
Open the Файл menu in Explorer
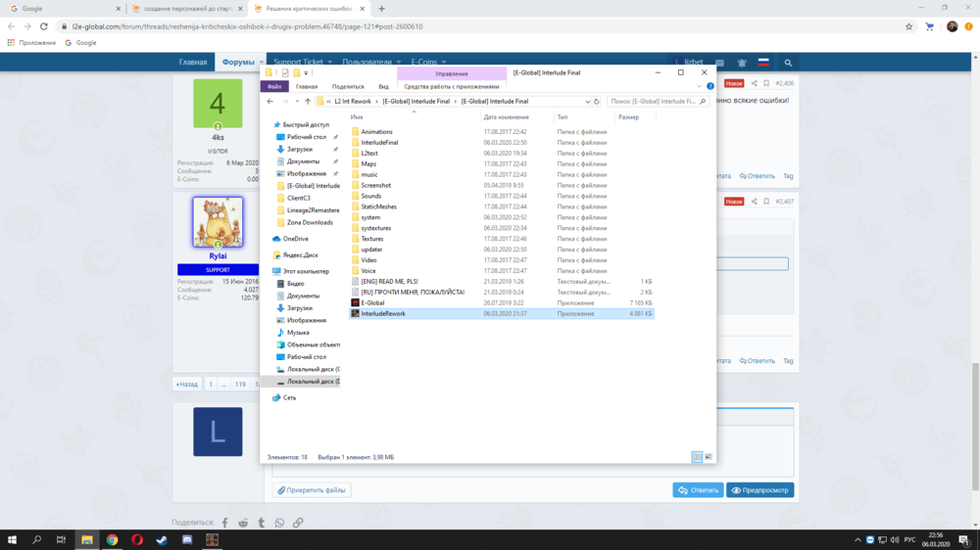[274, 86]
